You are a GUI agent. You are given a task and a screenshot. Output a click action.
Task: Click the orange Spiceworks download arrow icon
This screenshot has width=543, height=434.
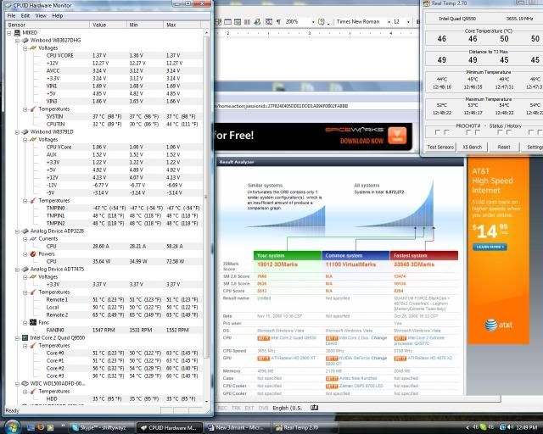397,136
